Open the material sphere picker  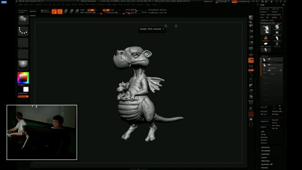(x=23, y=65)
